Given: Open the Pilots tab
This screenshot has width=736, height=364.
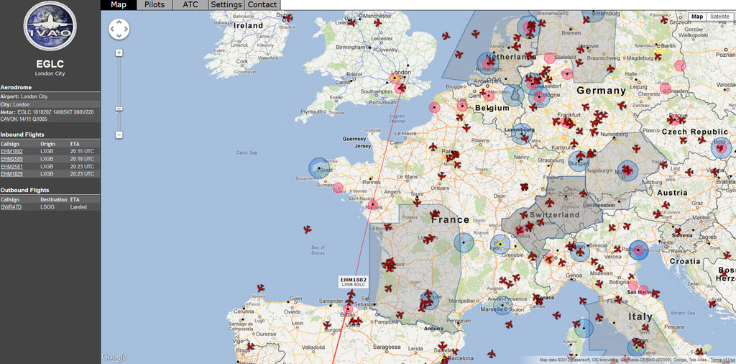Looking at the screenshot, I should 154,4.
